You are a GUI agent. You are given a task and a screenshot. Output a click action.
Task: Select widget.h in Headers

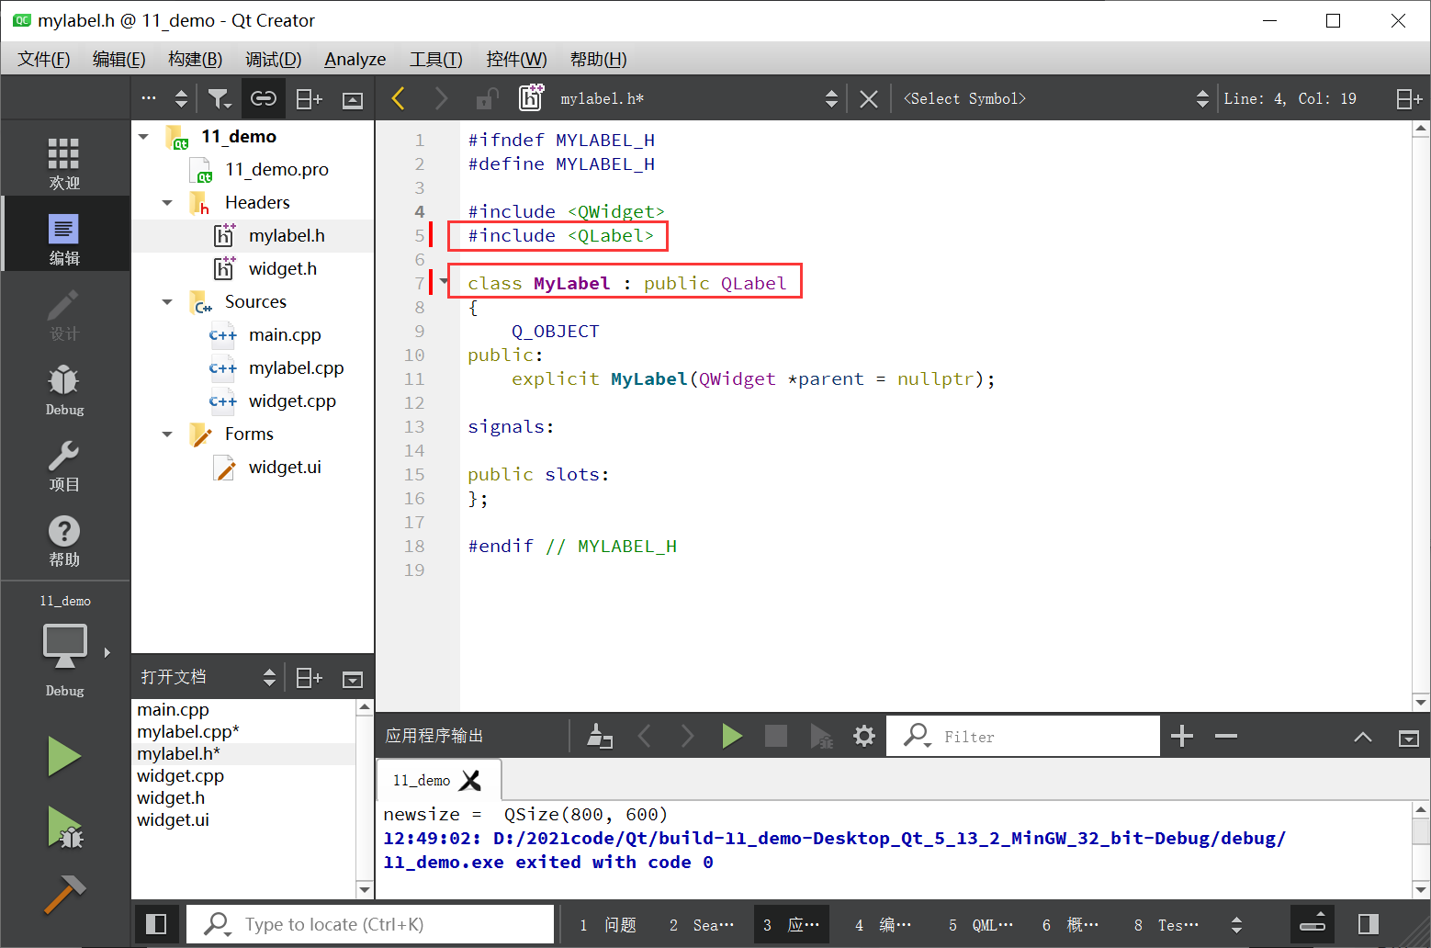282,268
